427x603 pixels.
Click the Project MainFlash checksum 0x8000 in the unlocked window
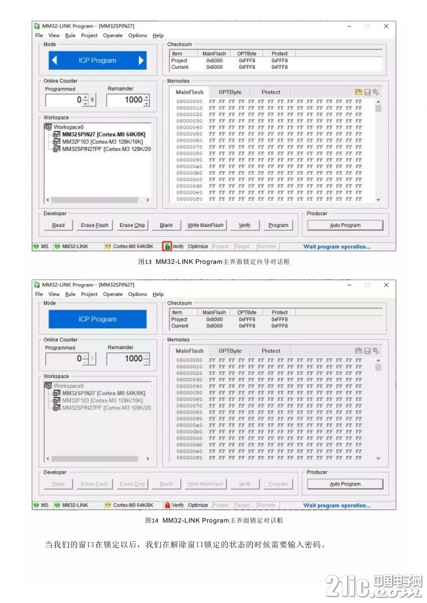click(x=214, y=60)
